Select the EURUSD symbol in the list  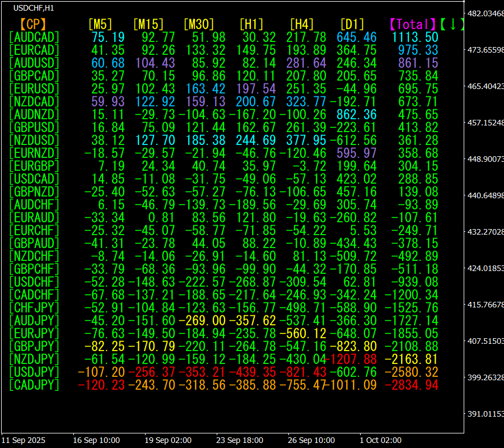tap(34, 88)
